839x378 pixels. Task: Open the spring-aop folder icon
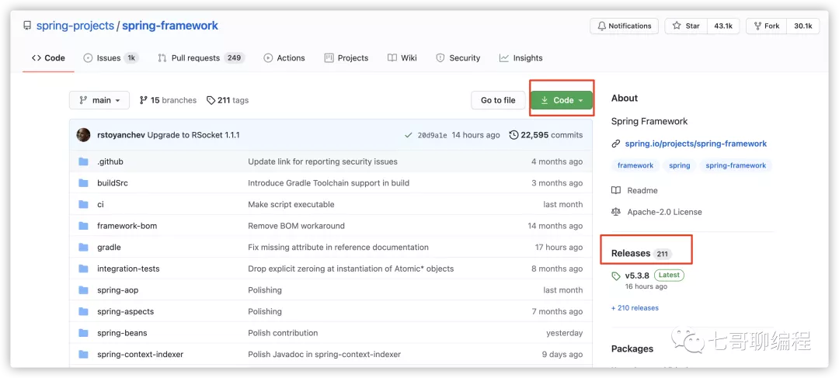pos(83,290)
